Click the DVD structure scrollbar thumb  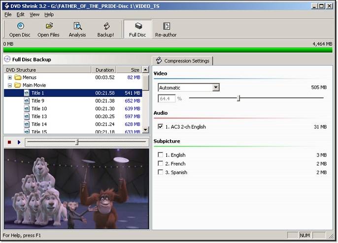145,83
